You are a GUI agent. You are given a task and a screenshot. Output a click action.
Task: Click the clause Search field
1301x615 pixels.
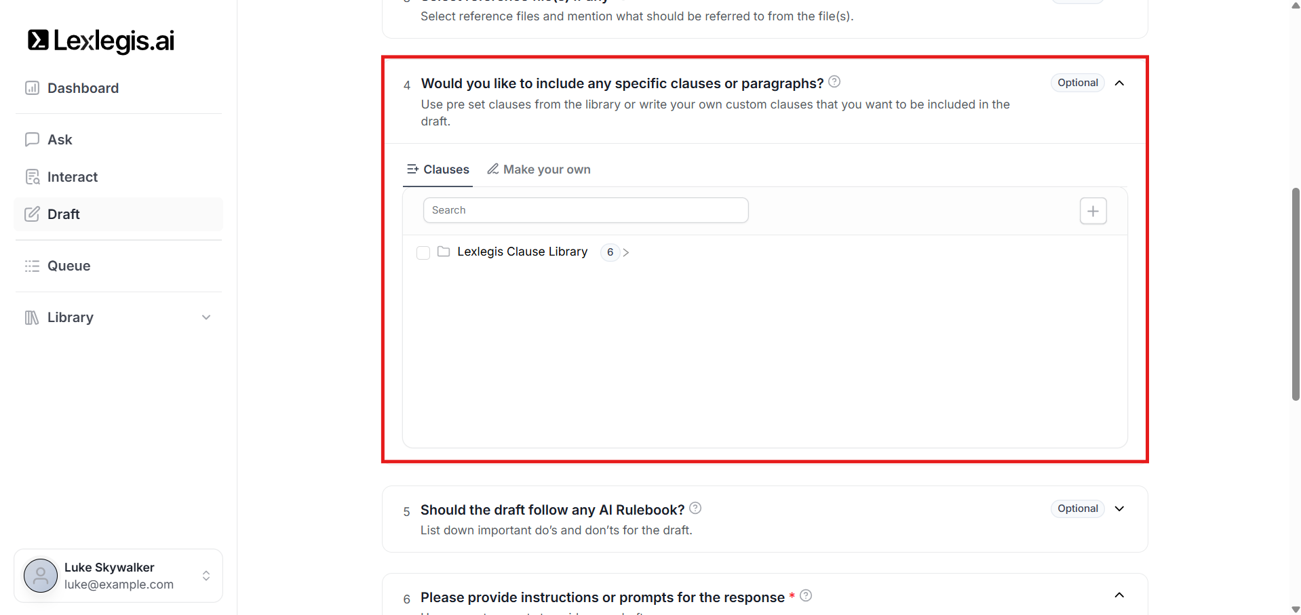tap(585, 210)
